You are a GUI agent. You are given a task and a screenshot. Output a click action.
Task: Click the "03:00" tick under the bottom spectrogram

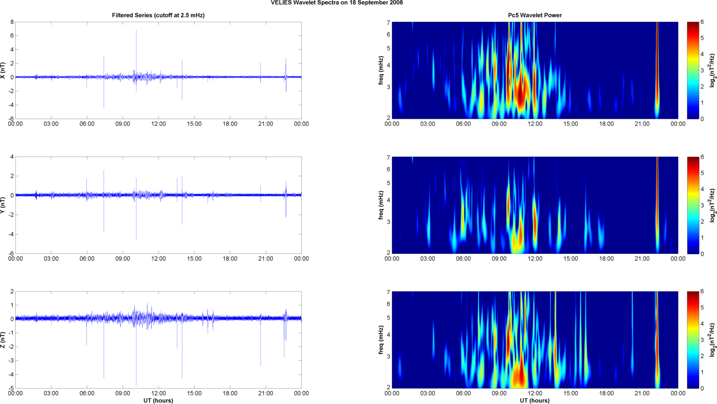pos(428,394)
